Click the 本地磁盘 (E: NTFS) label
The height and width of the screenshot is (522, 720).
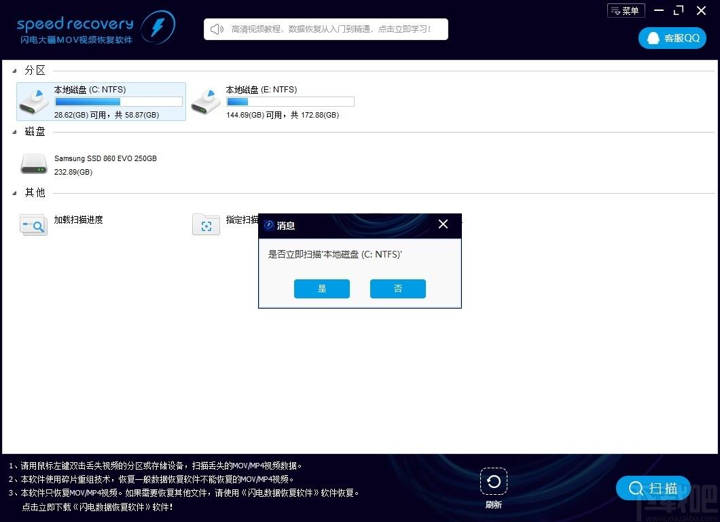point(262,90)
